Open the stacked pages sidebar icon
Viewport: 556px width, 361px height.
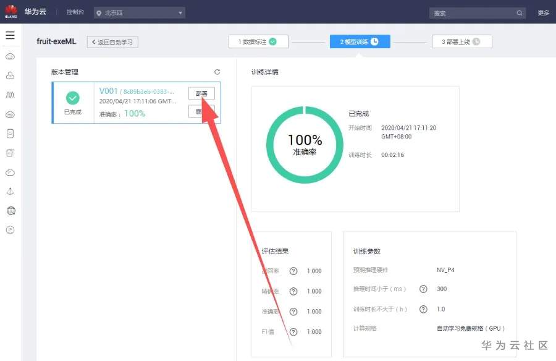pos(11,153)
